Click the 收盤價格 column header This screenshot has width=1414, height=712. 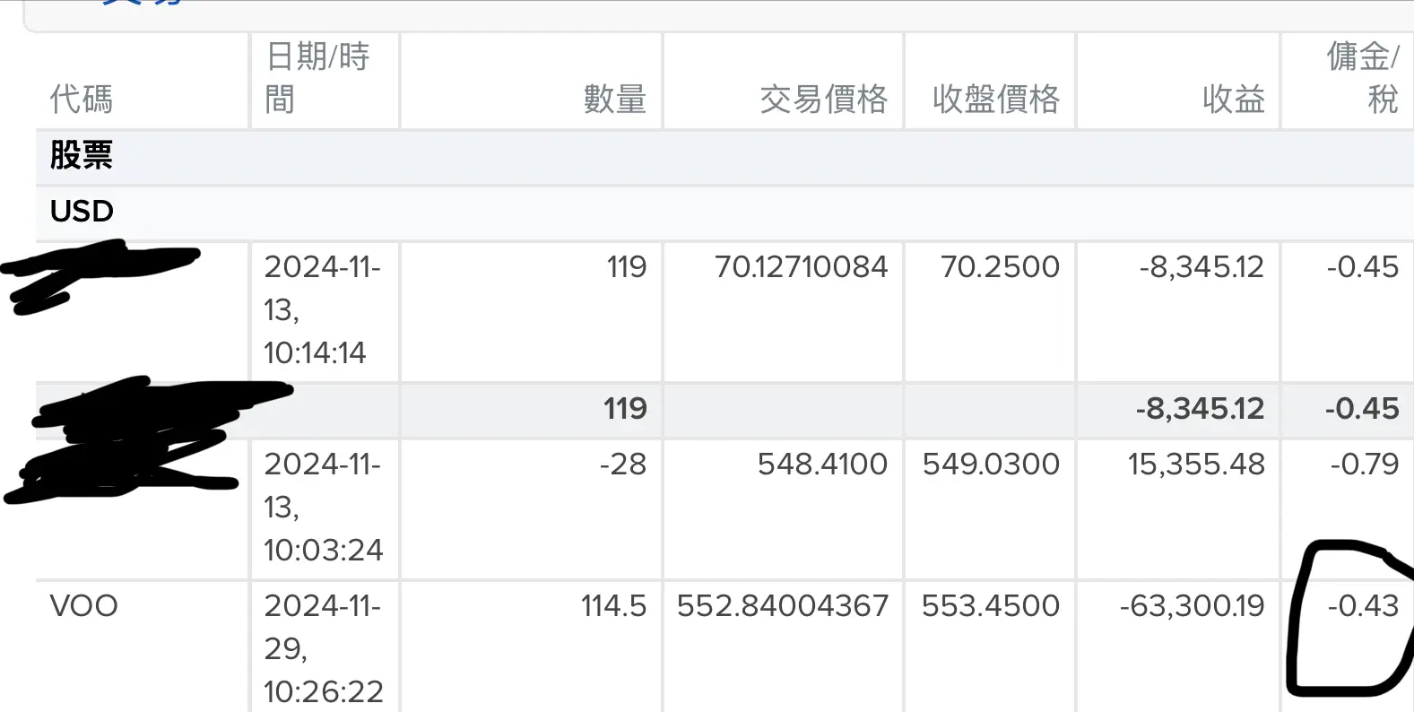(995, 99)
